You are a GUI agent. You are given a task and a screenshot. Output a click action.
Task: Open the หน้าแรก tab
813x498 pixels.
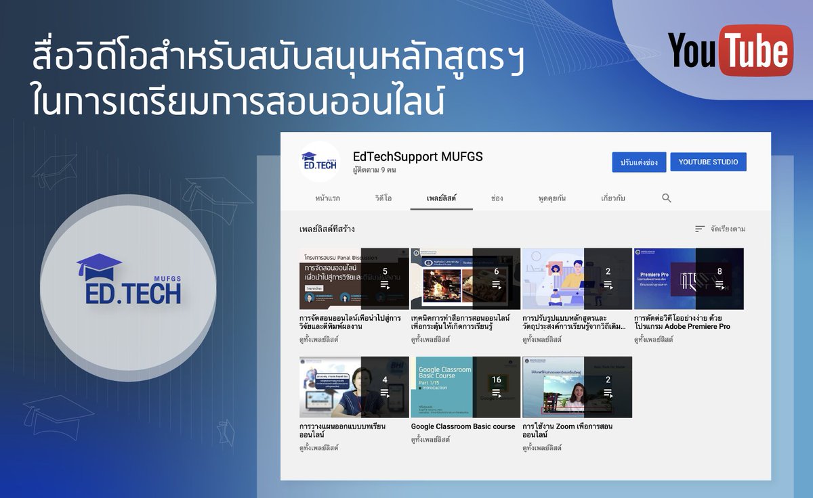click(327, 198)
